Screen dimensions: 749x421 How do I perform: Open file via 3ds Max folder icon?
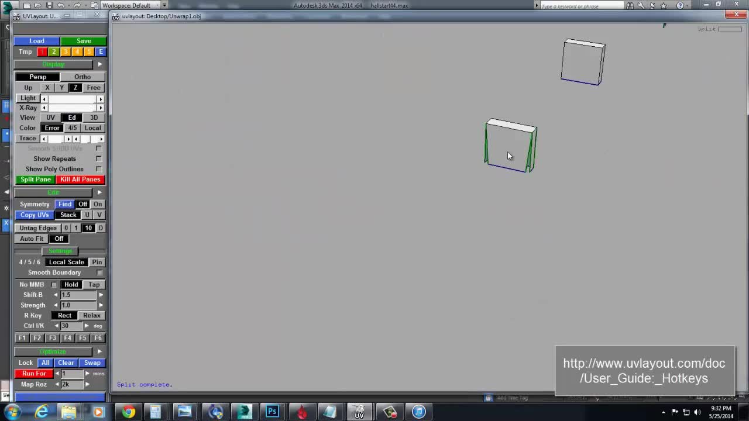click(38, 5)
